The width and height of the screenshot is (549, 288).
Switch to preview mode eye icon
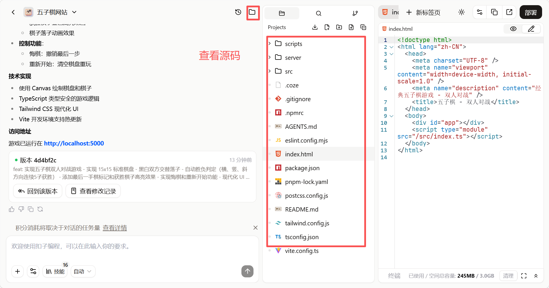(x=513, y=29)
